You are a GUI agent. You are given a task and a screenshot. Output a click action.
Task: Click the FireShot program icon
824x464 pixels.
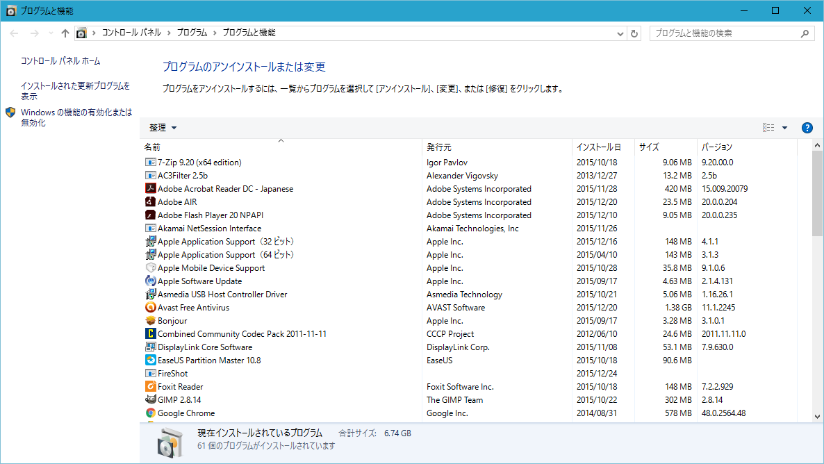(151, 373)
